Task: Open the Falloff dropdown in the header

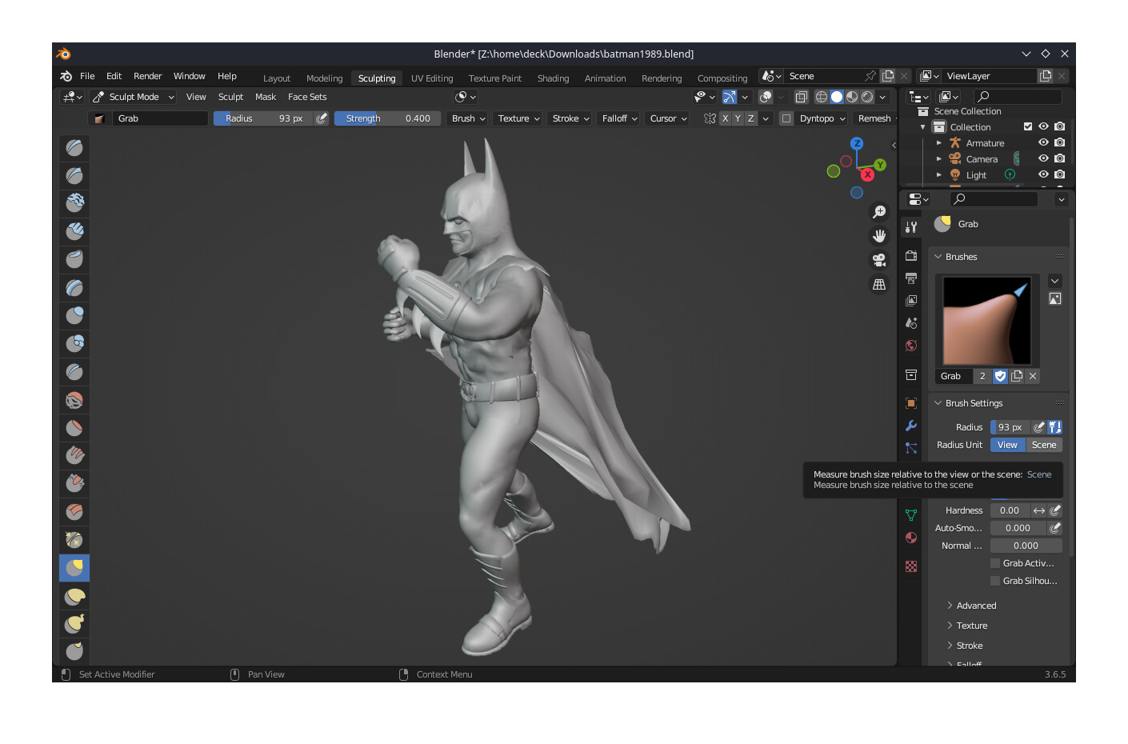Action: (x=619, y=118)
